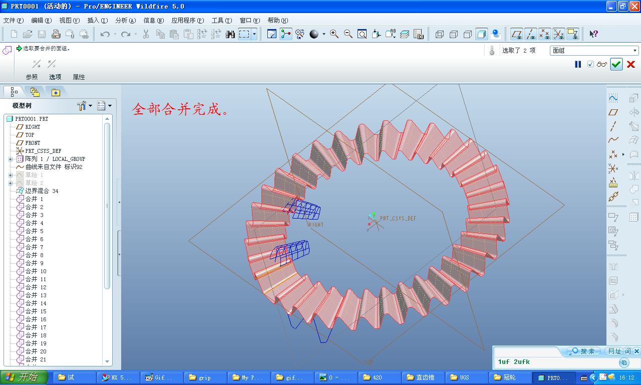Open the 冠轮 taskbar folder
The image size is (641, 385).
[509, 377]
